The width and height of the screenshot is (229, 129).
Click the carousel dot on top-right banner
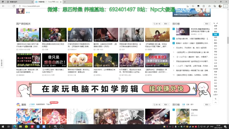coord(206,15)
